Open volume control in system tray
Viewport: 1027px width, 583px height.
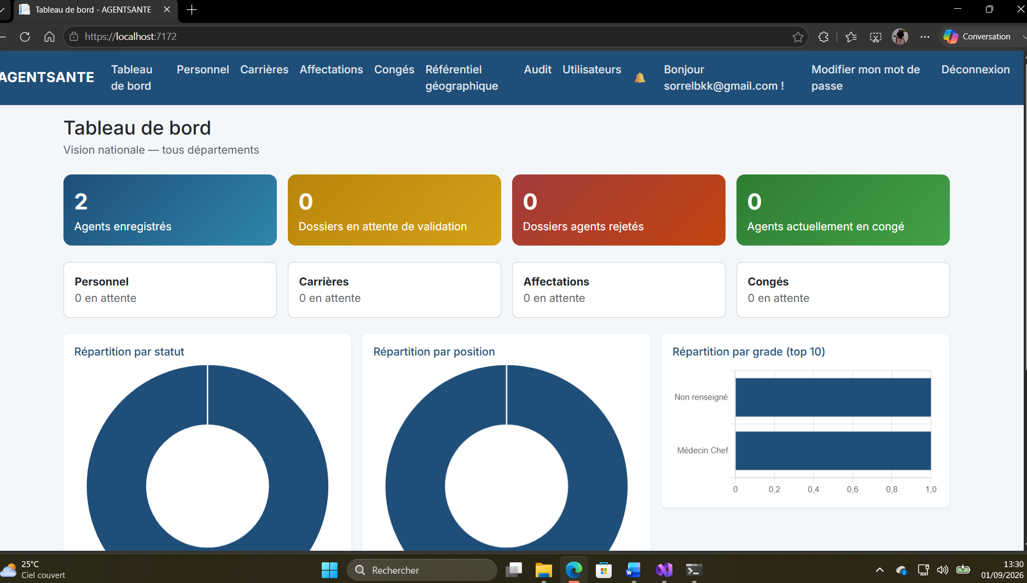coord(942,570)
